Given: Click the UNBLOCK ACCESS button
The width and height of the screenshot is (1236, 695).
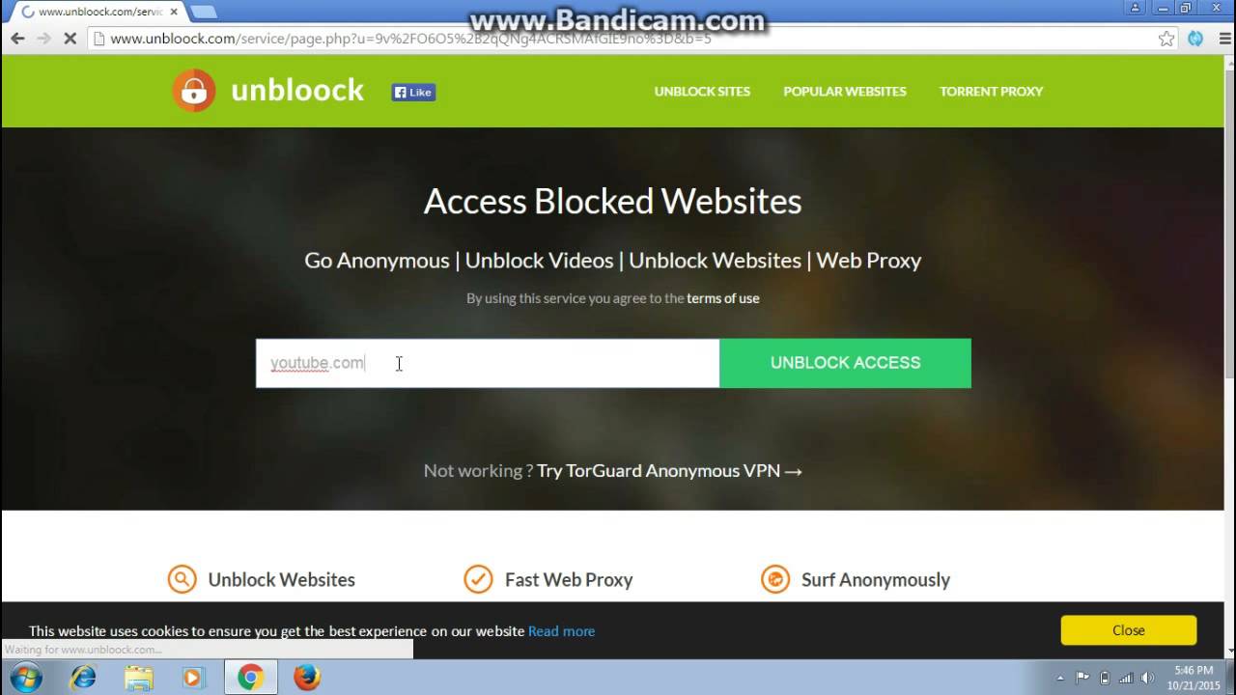Looking at the screenshot, I should (x=845, y=363).
